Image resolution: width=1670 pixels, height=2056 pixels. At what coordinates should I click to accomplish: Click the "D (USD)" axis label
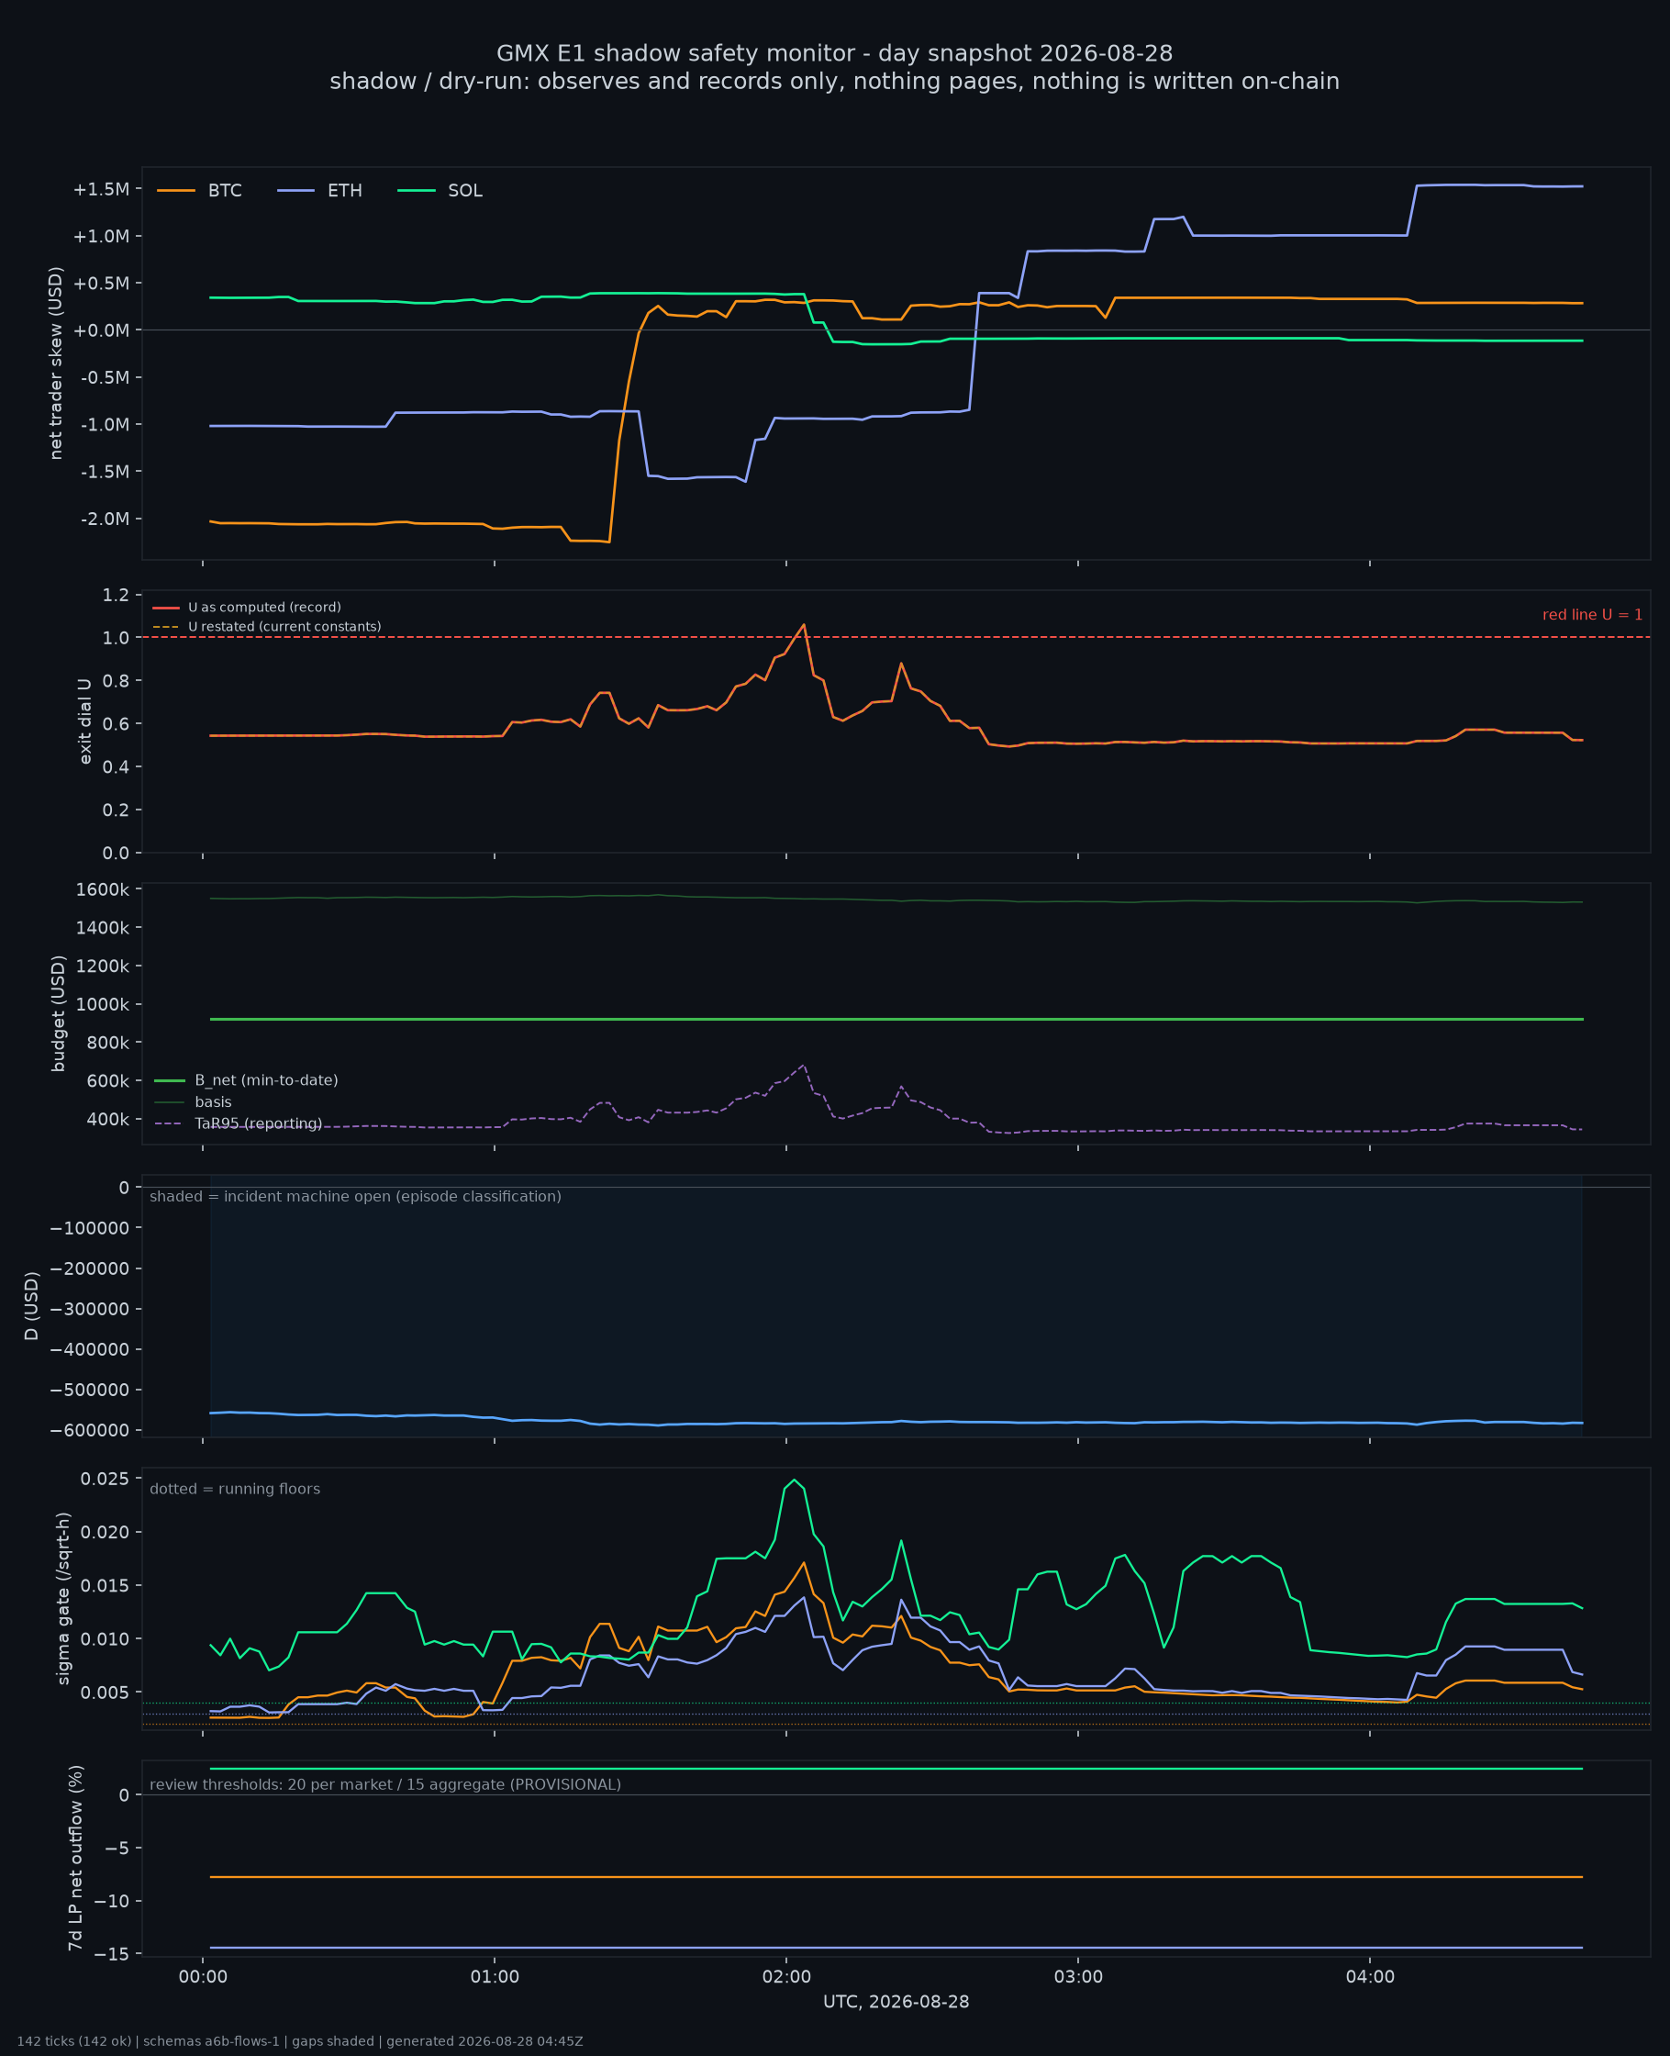point(32,1306)
